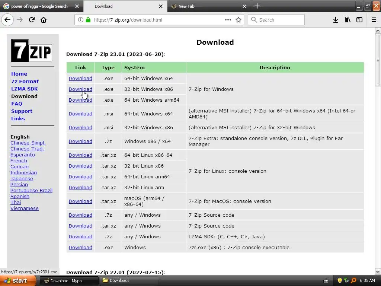381x286 pixels.
Task: Close the Google Search tab
Action: pyautogui.click(x=77, y=6)
